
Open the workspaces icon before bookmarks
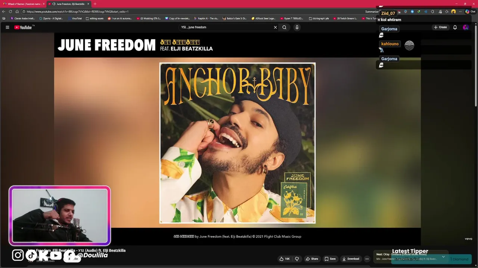click(4, 18)
